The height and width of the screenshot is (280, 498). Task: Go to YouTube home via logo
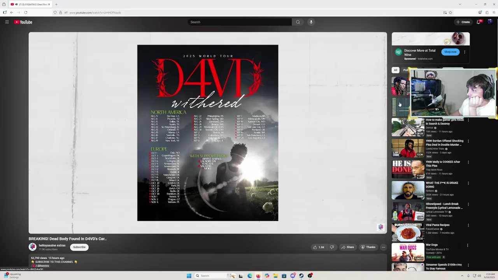coord(23,22)
